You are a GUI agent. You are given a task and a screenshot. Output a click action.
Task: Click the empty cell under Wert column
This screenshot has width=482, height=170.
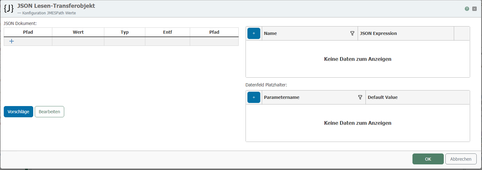click(78, 41)
